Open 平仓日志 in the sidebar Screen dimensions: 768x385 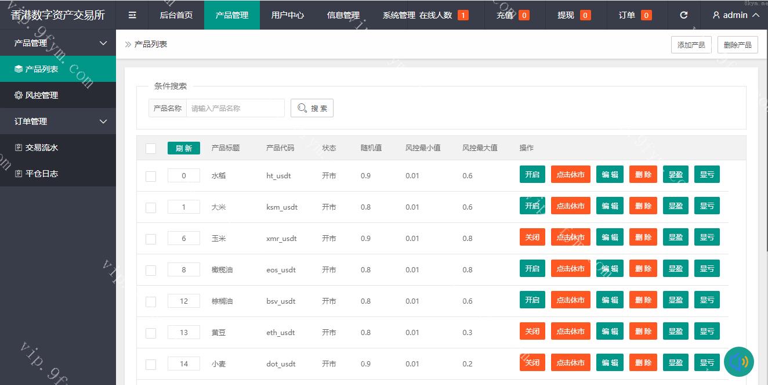coord(58,174)
